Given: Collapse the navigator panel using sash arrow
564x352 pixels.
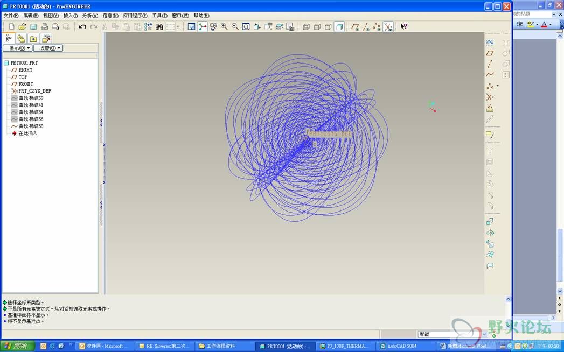Looking at the screenshot, I should 101,123.
